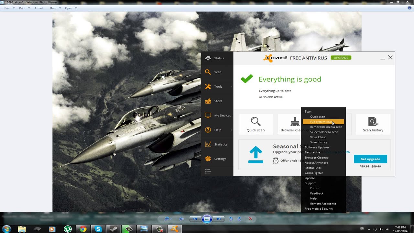The image size is (414, 233).
Task: Open Remote Assistance menu entry
Action: (323, 204)
